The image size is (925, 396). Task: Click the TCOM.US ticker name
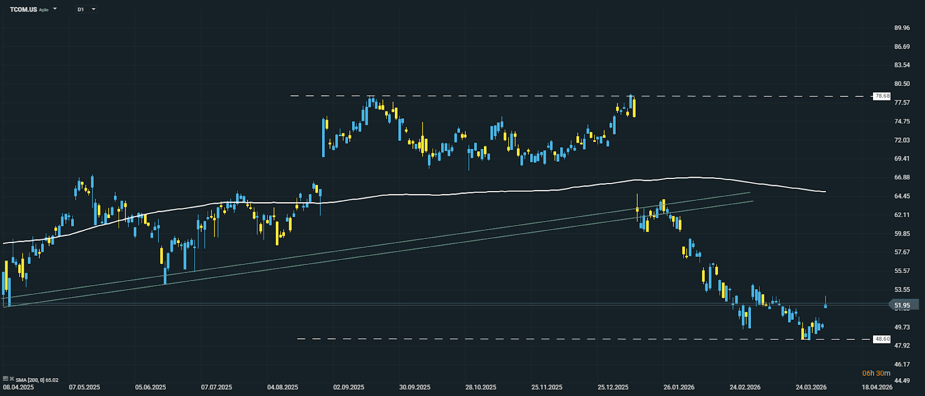(23, 9)
